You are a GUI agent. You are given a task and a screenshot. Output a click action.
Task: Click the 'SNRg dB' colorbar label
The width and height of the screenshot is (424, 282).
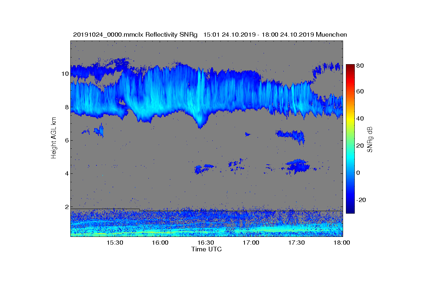[x=370, y=140]
